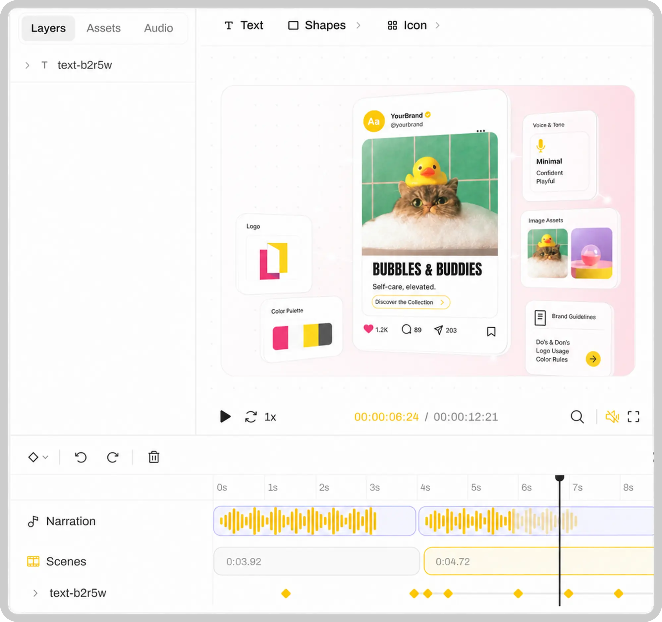Viewport: 662px width, 622px height.
Task: Select the keyframe just before 4s
Action: (414, 593)
